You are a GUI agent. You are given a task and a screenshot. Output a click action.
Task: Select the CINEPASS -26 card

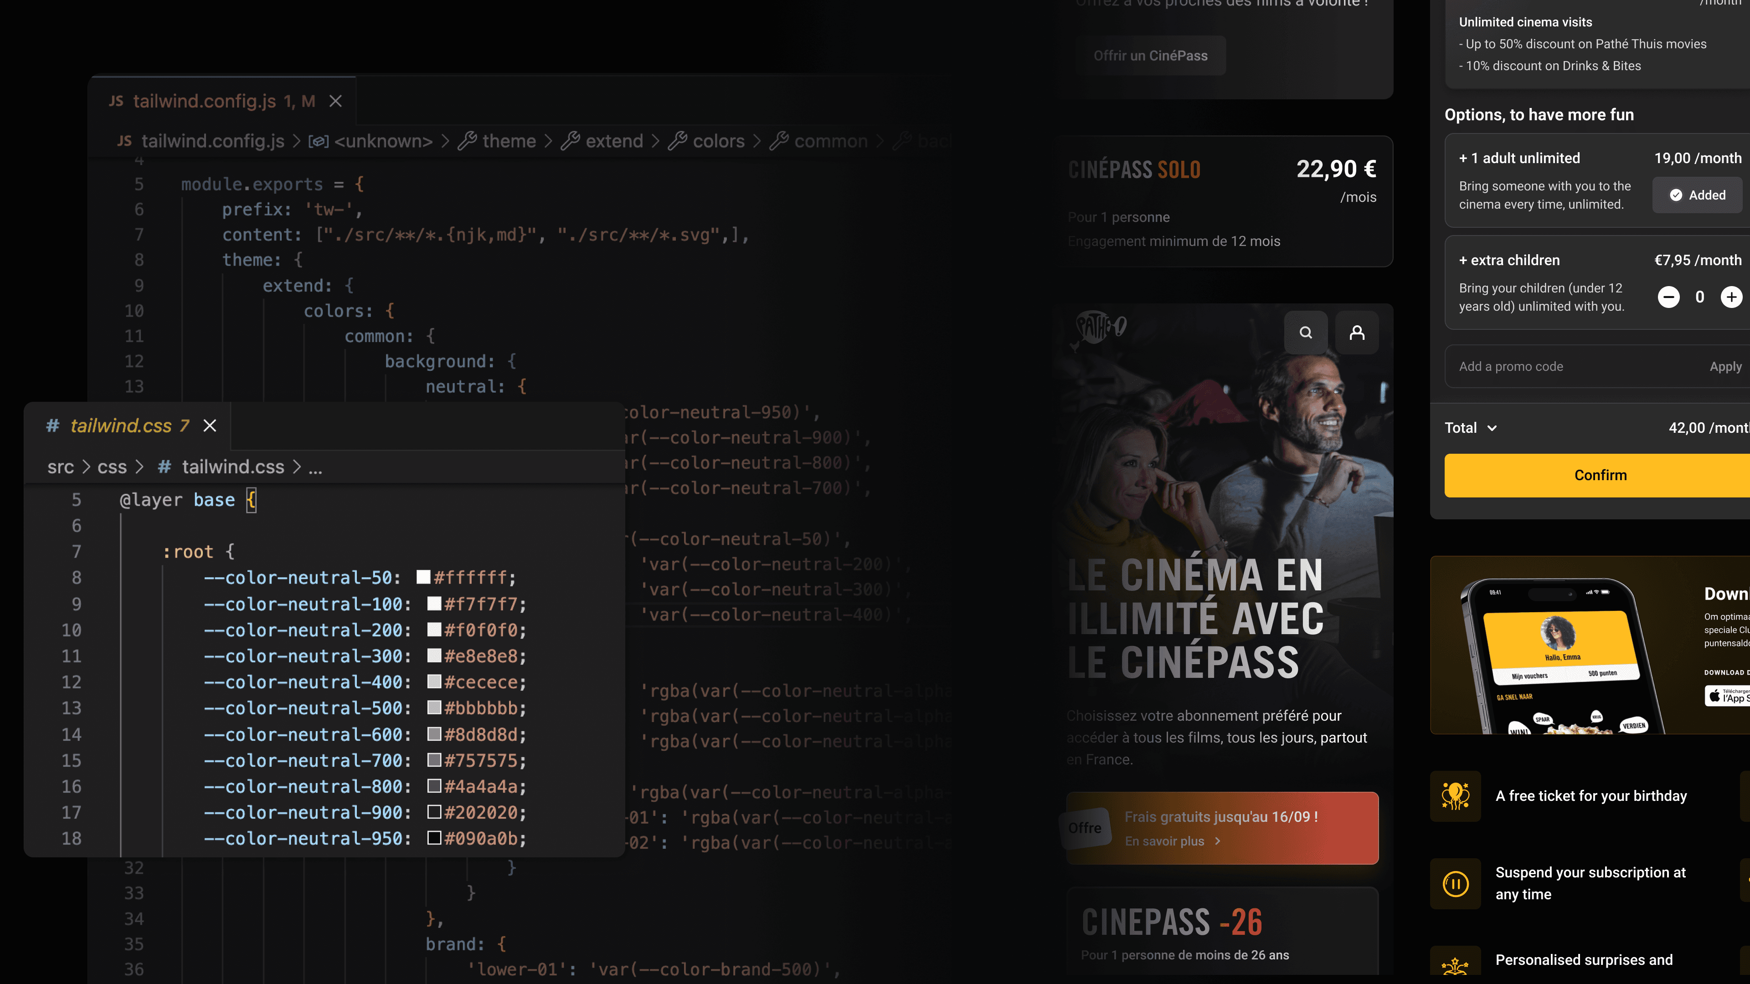click(1223, 932)
